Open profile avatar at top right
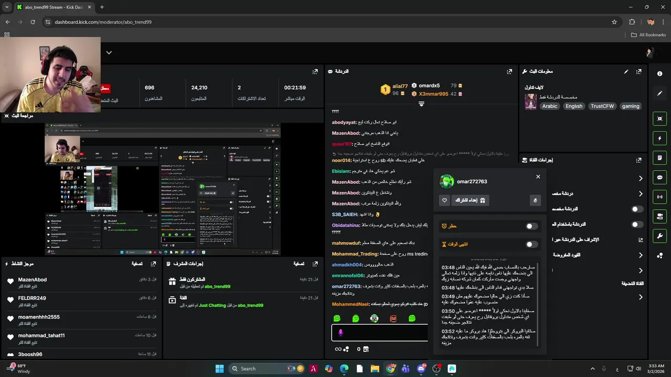This screenshot has width=671, height=377. 650,52
